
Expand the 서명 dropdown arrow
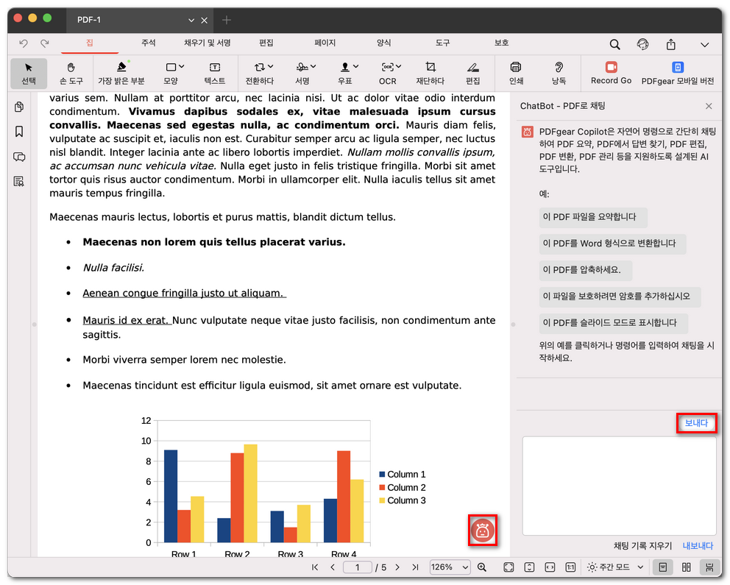click(313, 67)
